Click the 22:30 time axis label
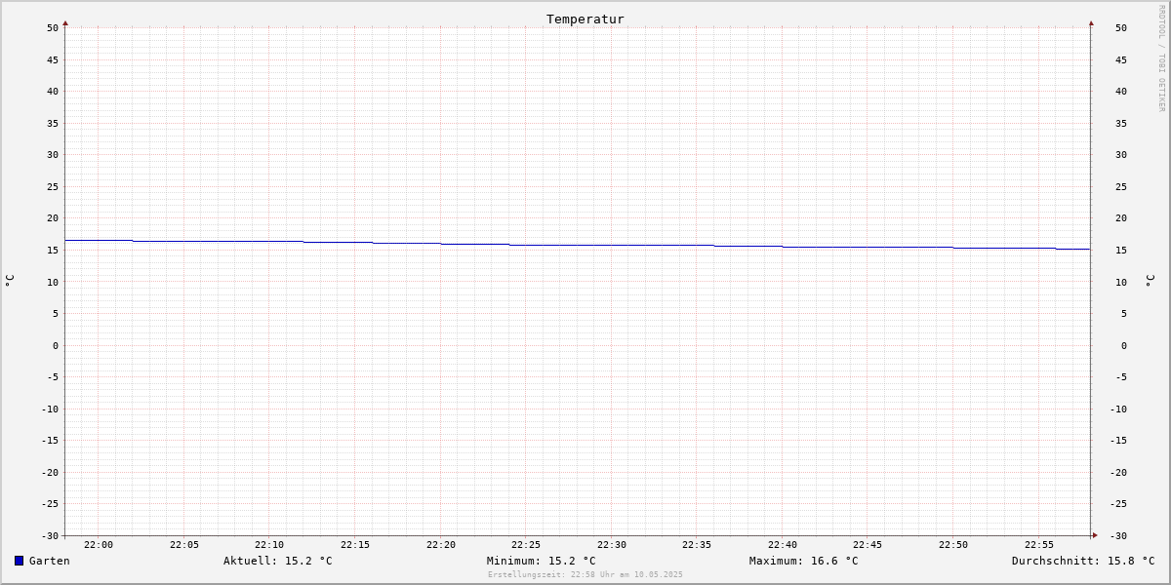1171x585 pixels. coord(612,544)
